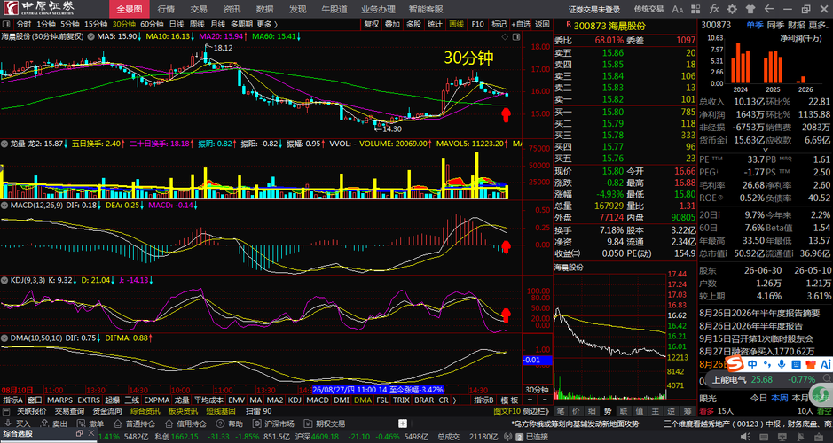Toggle the MACD indicator panel circle button
Viewport: 833px width, 443px height.
click(4, 205)
